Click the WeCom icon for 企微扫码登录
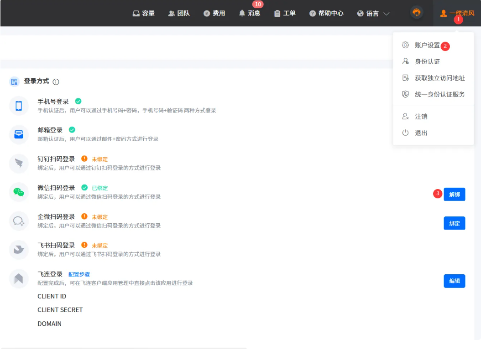Screen dimensions: 486x349 (x=19, y=221)
